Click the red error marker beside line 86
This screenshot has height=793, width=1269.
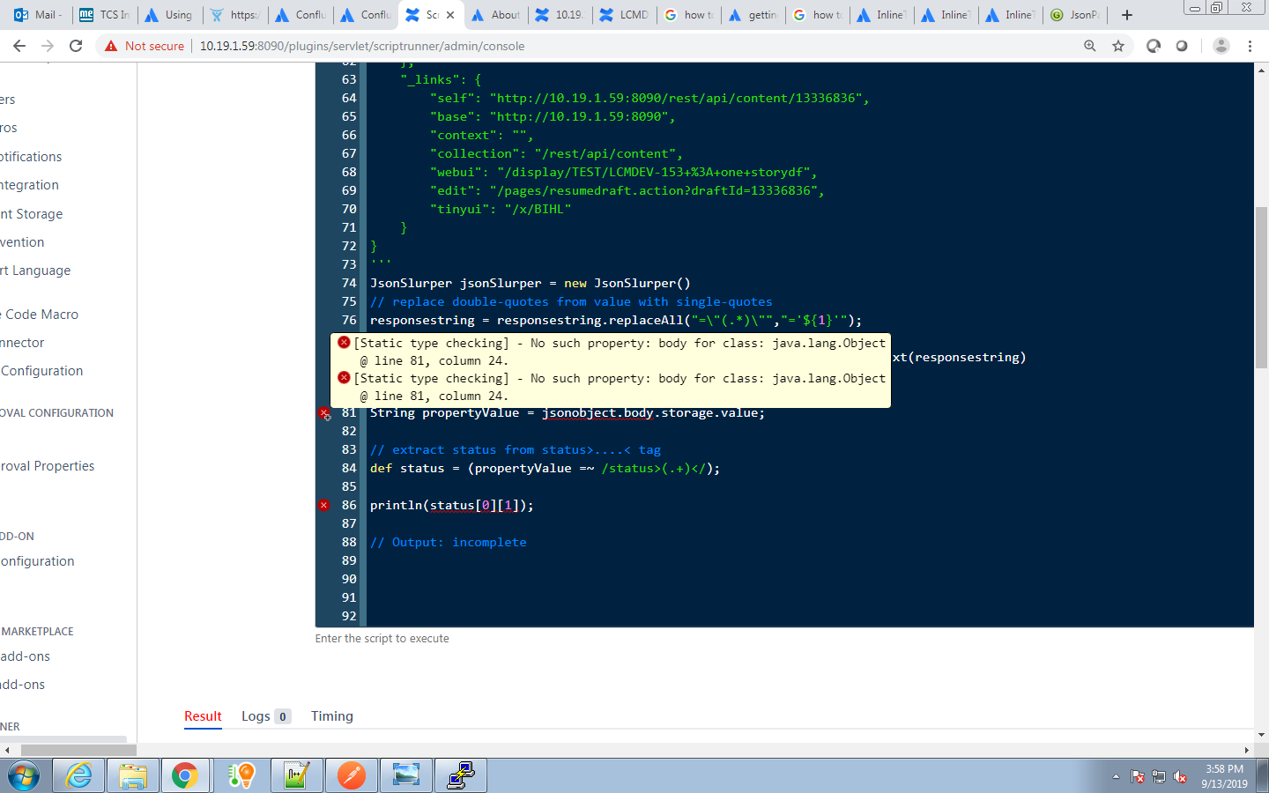click(324, 505)
